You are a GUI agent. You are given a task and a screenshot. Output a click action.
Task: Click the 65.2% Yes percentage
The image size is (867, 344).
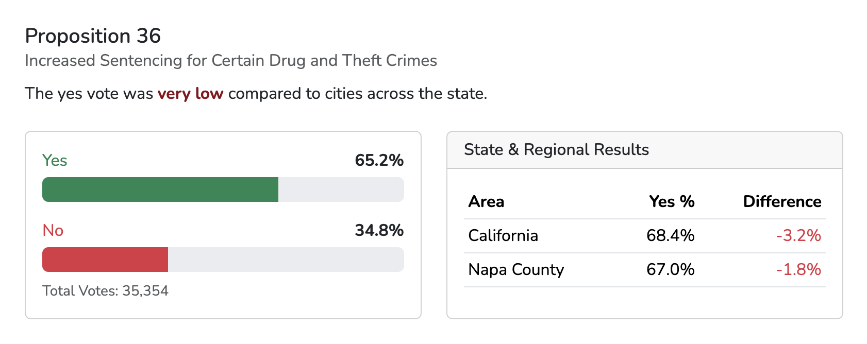pyautogui.click(x=379, y=160)
